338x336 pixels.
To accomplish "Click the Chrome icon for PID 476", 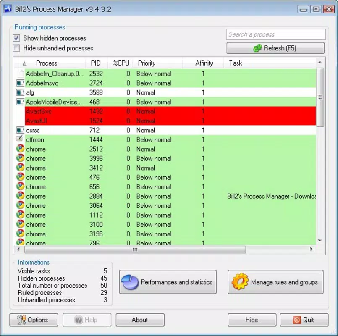I will [20, 177].
